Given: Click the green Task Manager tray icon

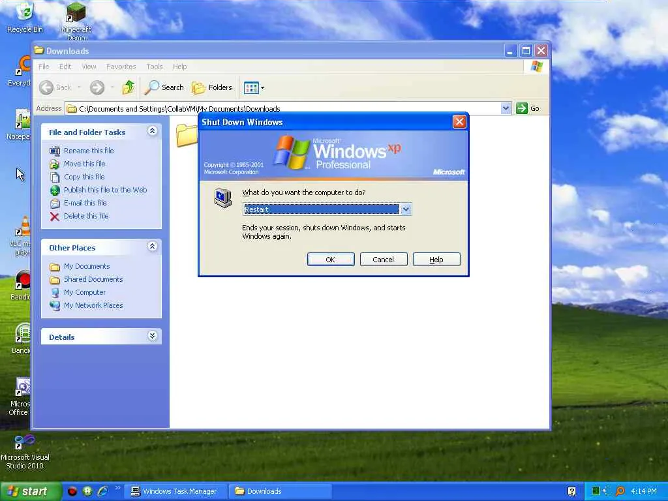Looking at the screenshot, I should 596,491.
